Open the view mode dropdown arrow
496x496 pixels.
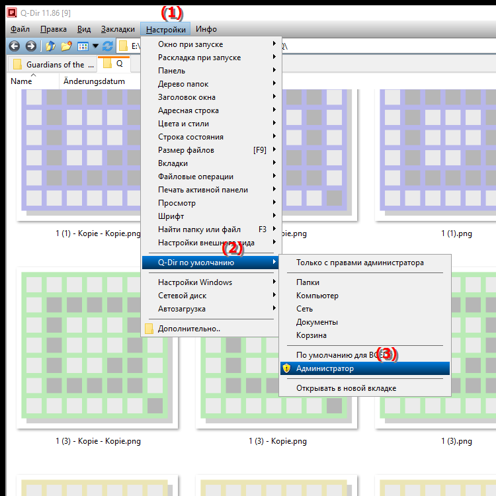(95, 46)
